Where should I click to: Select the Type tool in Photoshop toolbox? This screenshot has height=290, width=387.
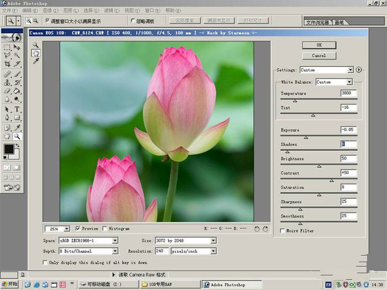coord(17,109)
